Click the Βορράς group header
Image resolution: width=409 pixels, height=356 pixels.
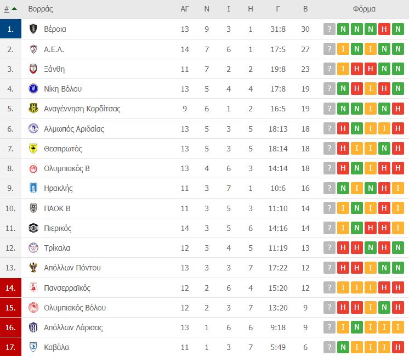click(41, 9)
